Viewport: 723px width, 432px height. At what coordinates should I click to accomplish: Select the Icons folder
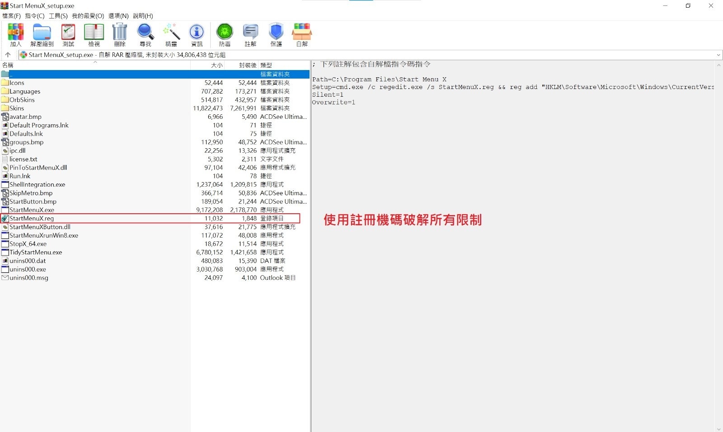tap(155, 83)
